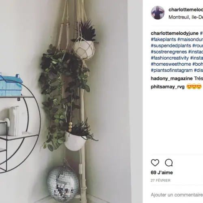Open the #sostrenegrenes hashtag
This screenshot has width=203, height=203.
pos(169,52)
